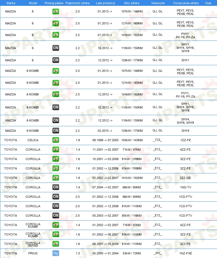The height and width of the screenshot is (258, 217).
Task: Click body code _W1_
Action: tap(158, 253)
